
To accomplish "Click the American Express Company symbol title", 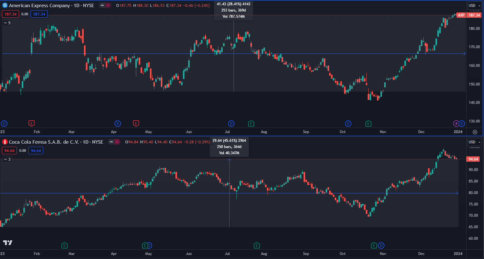I will (40, 6).
